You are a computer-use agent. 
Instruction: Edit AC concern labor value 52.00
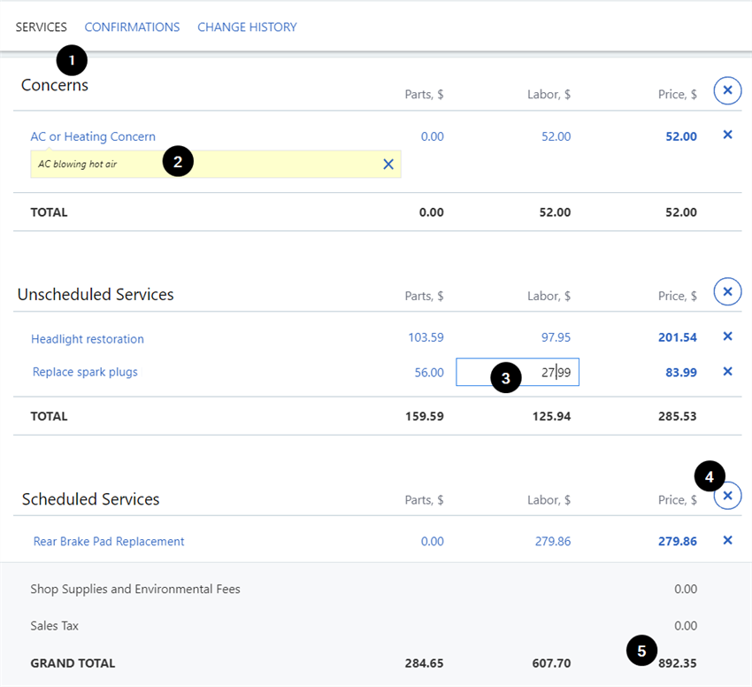556,136
